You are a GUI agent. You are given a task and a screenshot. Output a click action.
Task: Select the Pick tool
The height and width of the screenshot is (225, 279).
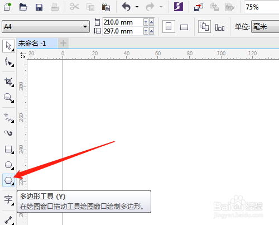[x=8, y=46]
